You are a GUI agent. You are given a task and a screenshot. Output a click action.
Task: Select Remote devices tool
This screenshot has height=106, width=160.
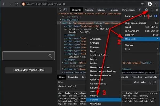tap(104, 83)
